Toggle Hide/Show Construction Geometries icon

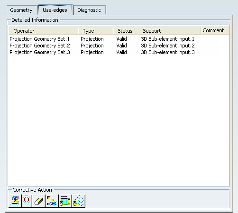(78, 201)
